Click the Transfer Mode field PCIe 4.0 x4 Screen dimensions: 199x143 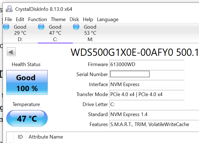tap(147, 94)
